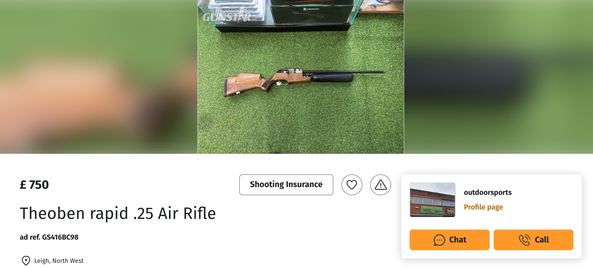Phone the seller using the Call label

(542, 240)
